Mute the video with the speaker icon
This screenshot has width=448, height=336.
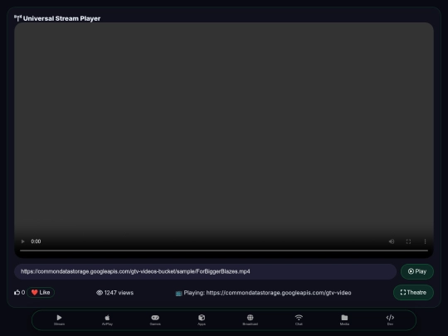392,241
